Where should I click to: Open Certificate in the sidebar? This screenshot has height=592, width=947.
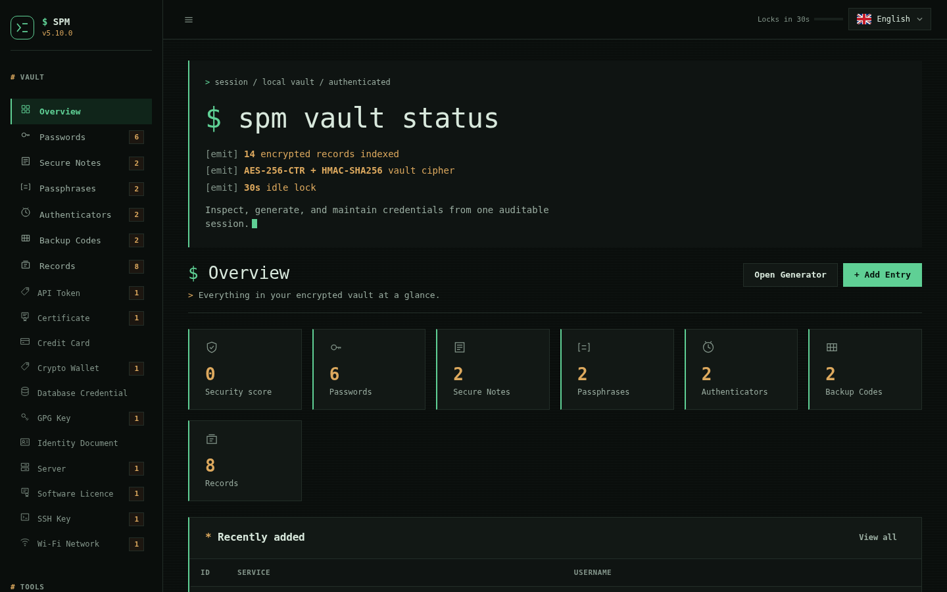pyautogui.click(x=82, y=318)
